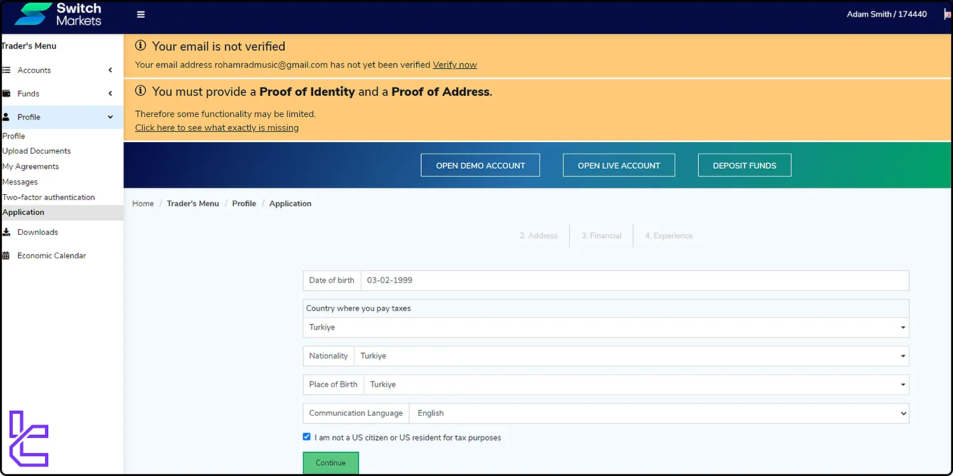Click the Economic Calendar icon

pos(6,256)
